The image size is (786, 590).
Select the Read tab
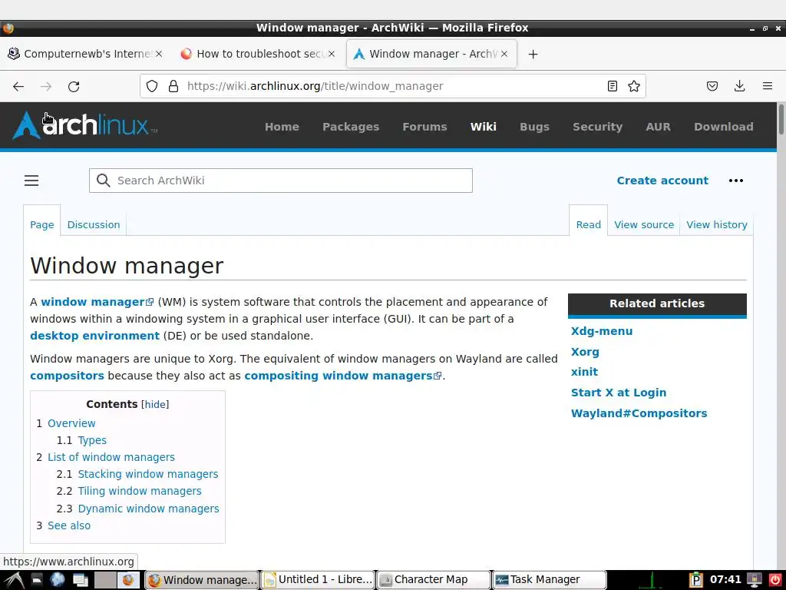(589, 225)
